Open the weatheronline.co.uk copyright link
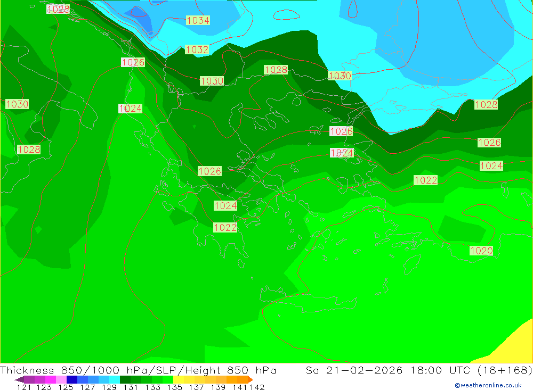533x390 pixels. tap(488, 385)
